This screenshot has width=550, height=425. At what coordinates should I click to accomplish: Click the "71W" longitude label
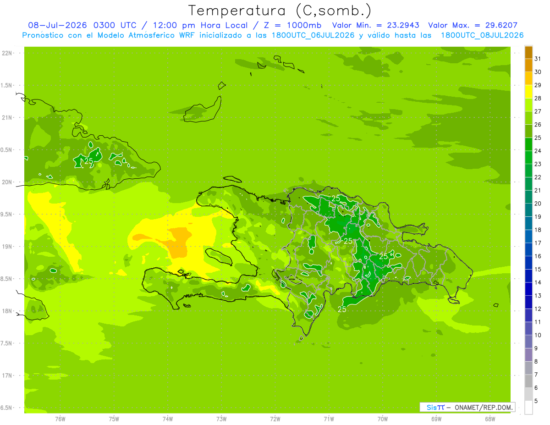tap(329, 419)
